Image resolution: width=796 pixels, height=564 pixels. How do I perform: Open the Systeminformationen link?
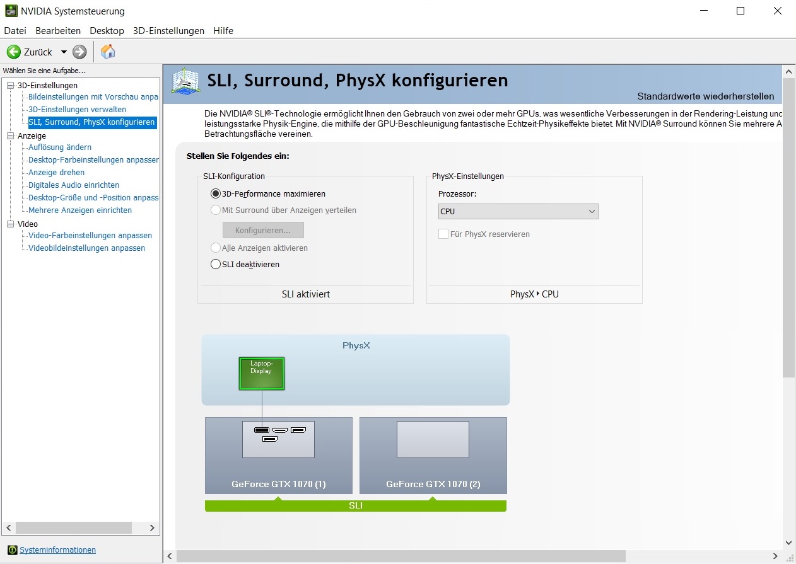(x=57, y=550)
